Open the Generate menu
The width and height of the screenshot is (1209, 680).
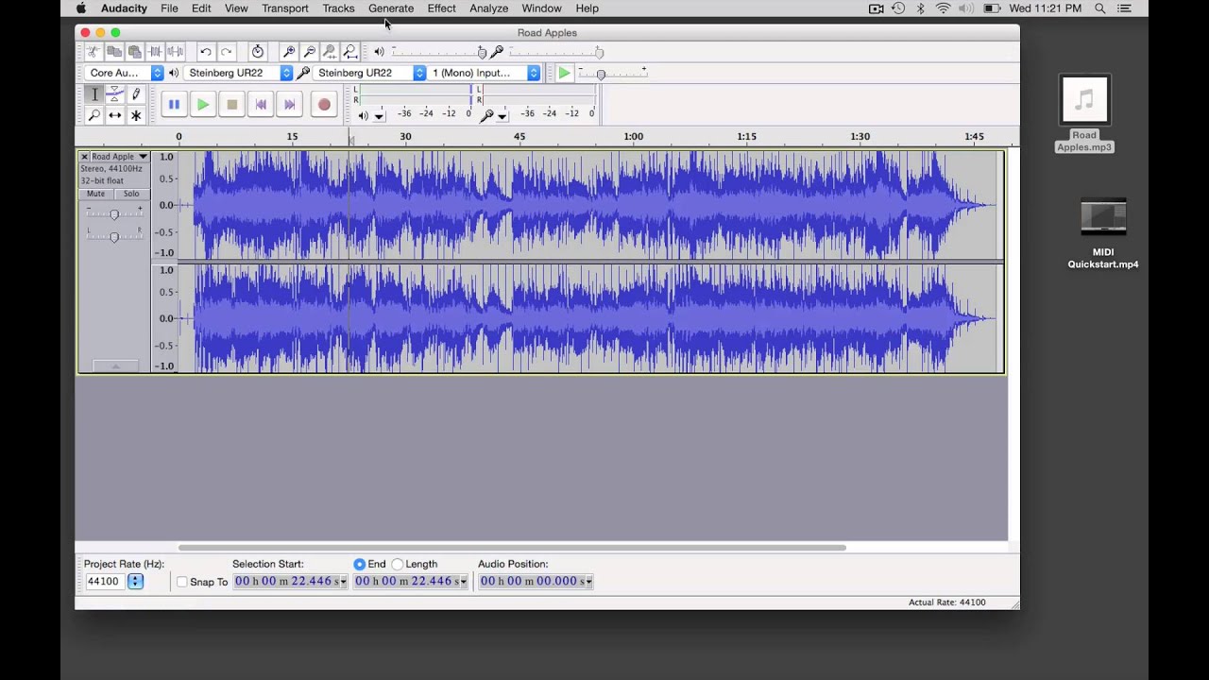click(x=391, y=8)
